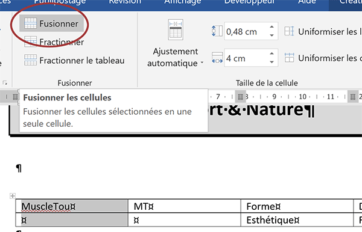Viewport: 362px width, 232px height.
Task: Decrease column width with down stepper
Action: [272, 62]
